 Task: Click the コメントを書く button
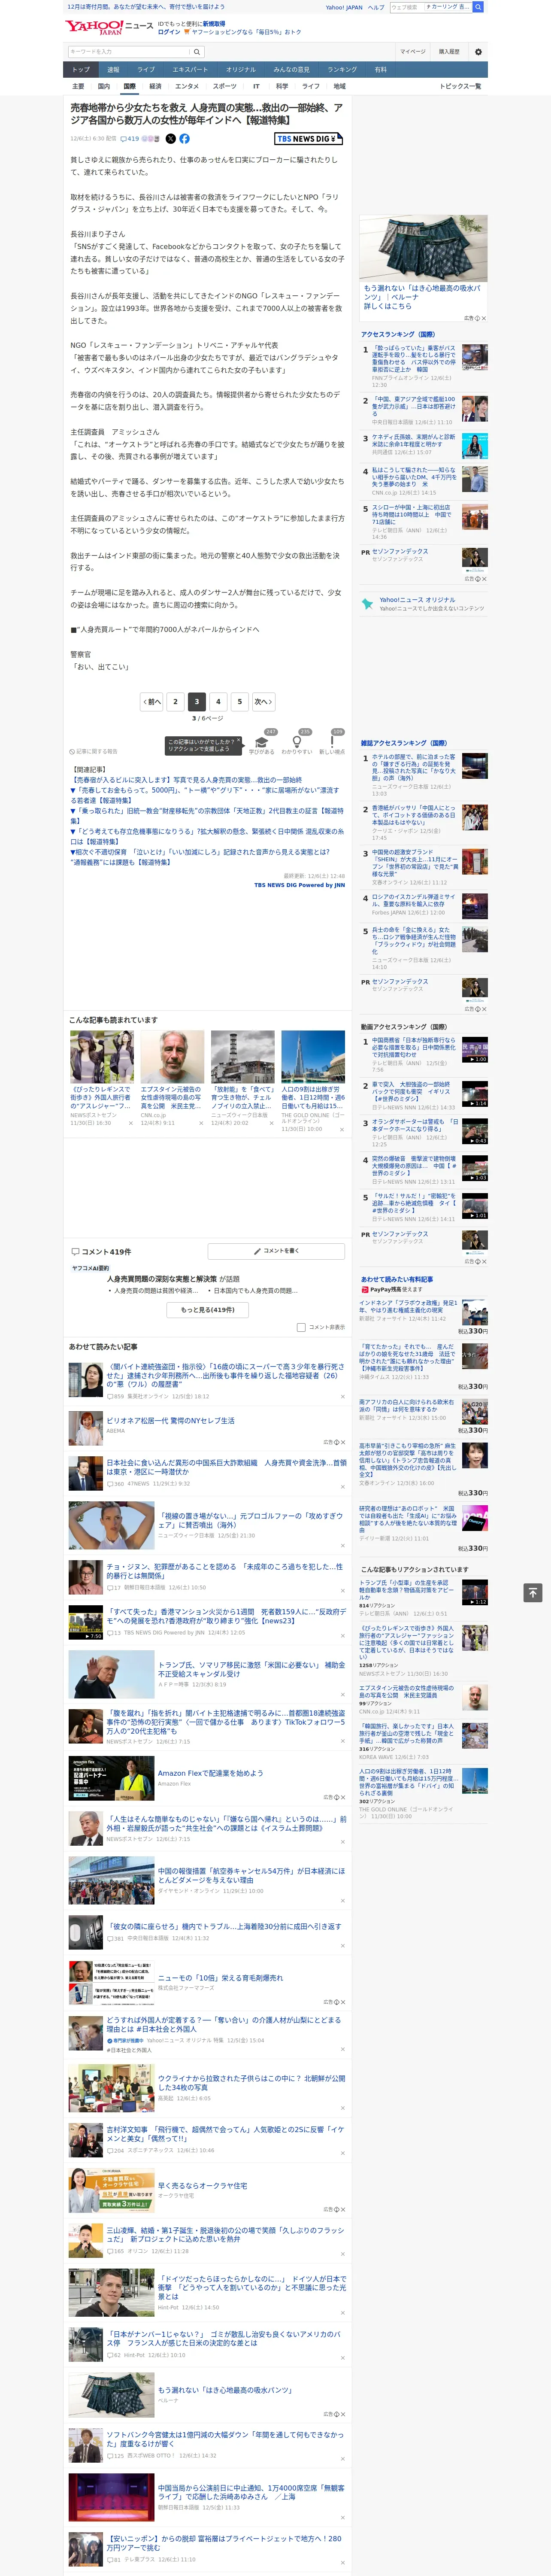click(276, 1251)
